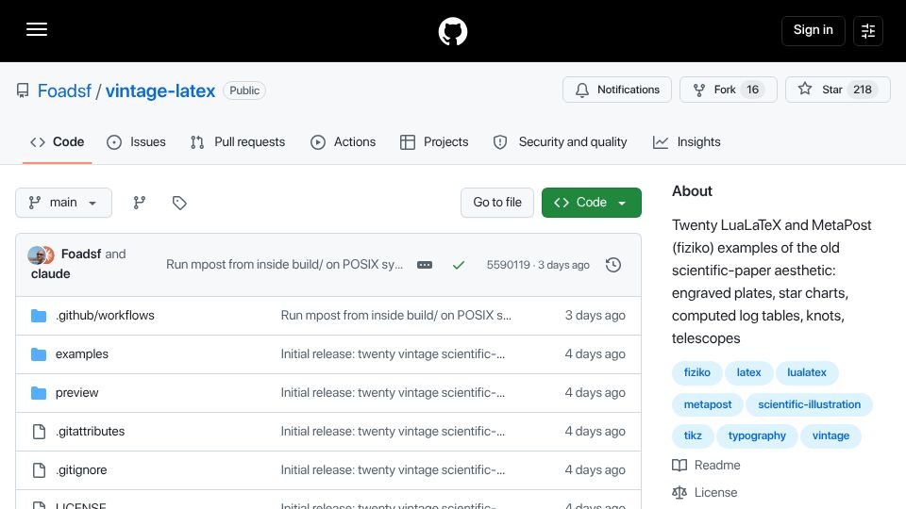906x509 pixels.
Task: Open the Foadsf owner profile link
Action: tap(64, 90)
